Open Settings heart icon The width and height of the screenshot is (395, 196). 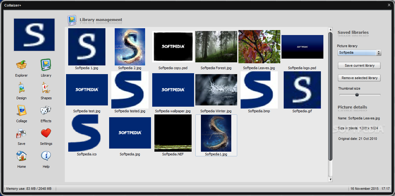[46, 133]
